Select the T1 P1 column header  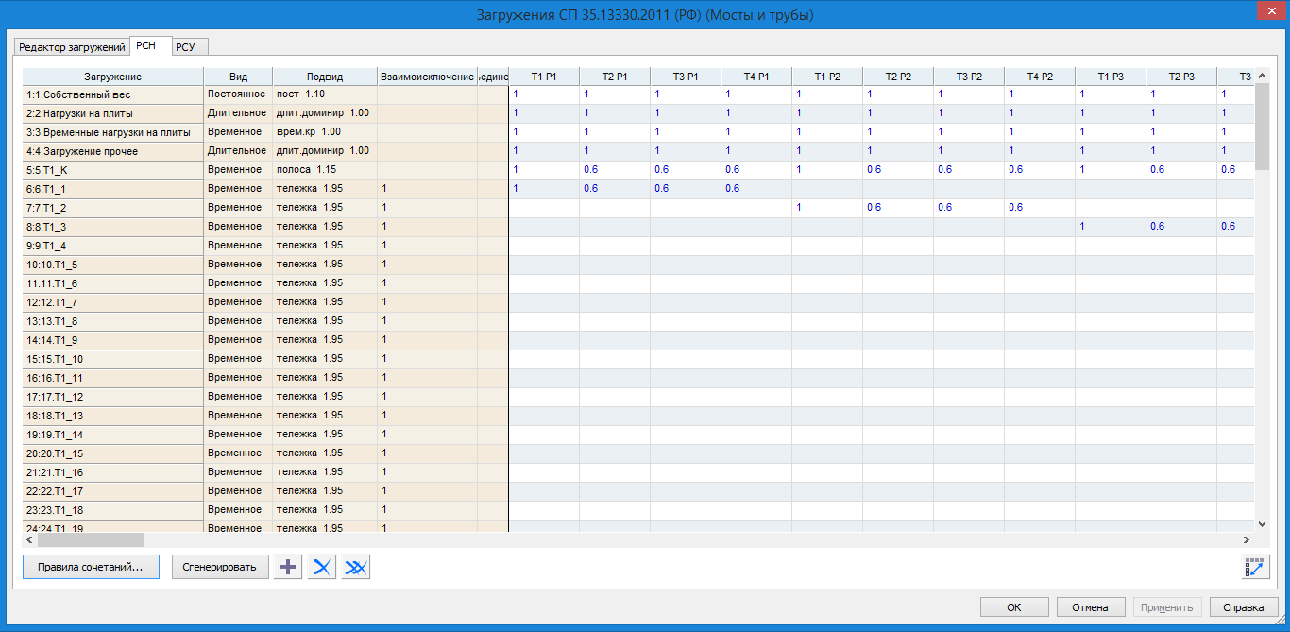544,77
